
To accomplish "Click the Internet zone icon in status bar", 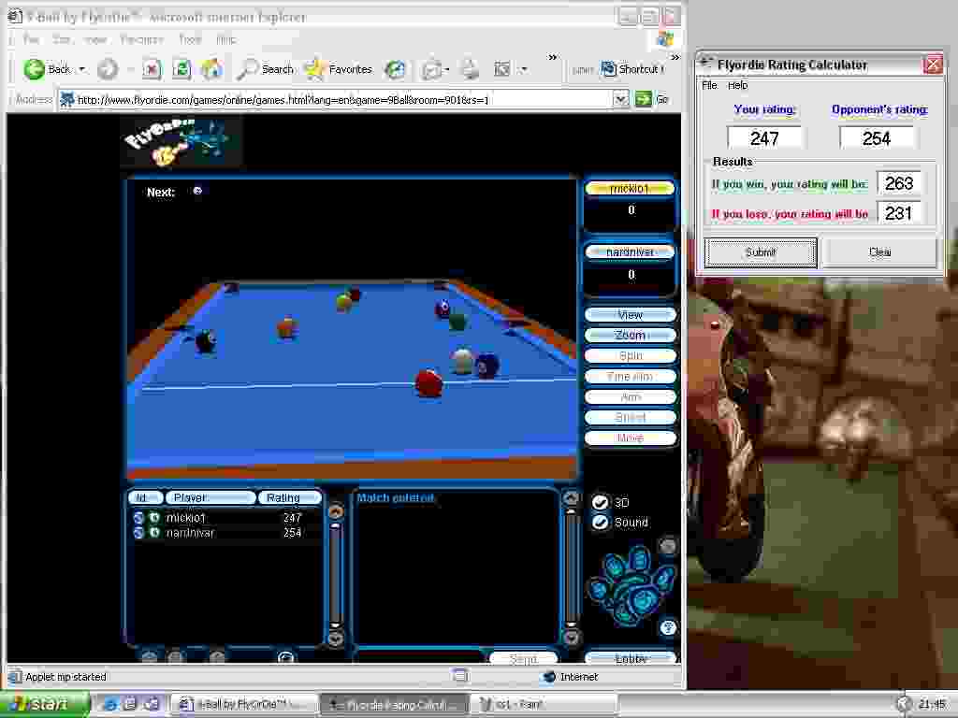I will [x=549, y=677].
